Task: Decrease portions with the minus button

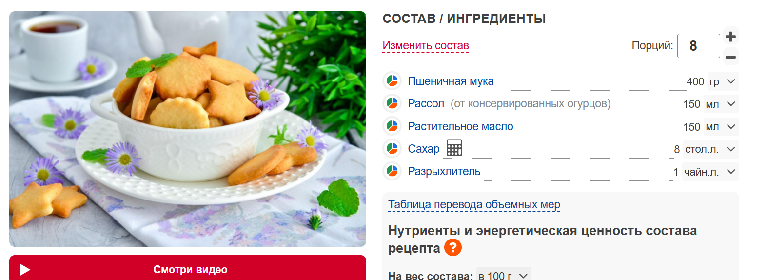Action: pyautogui.click(x=730, y=57)
